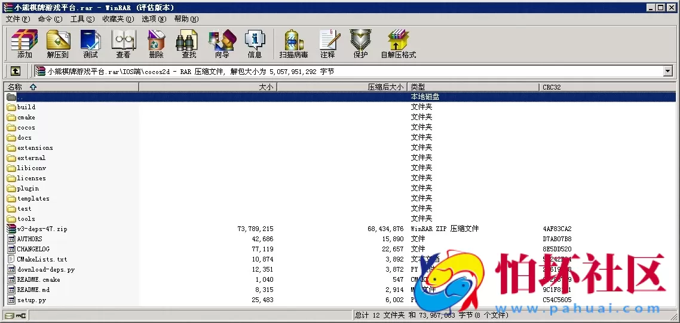Click size value 73,789,215

point(255,229)
